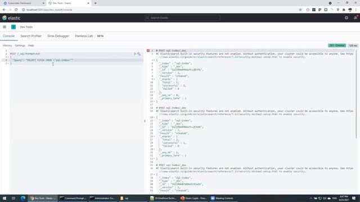Open the console Settings
The height and width of the screenshot is (202, 360).
tap(20, 45)
